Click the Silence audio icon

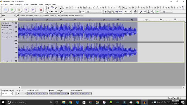click(120, 12)
